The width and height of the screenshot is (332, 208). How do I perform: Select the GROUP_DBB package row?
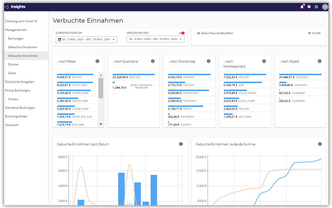click(75, 100)
